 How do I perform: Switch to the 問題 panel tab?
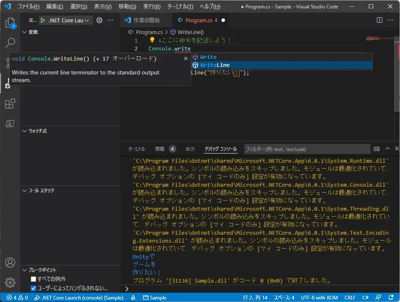pos(160,149)
